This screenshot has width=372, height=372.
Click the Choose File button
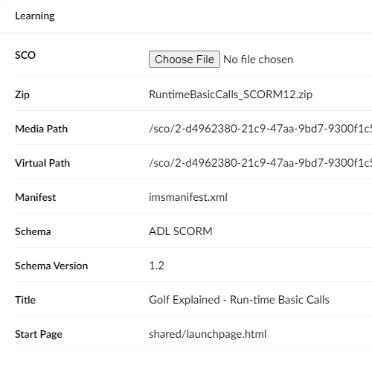185,60
